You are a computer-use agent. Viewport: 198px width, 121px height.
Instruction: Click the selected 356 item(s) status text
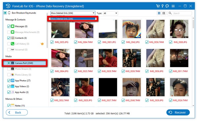(x=113, y=113)
